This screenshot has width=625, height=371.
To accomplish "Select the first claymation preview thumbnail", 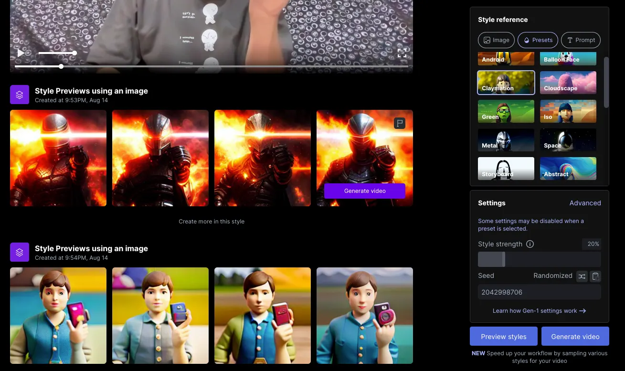I will tap(58, 316).
